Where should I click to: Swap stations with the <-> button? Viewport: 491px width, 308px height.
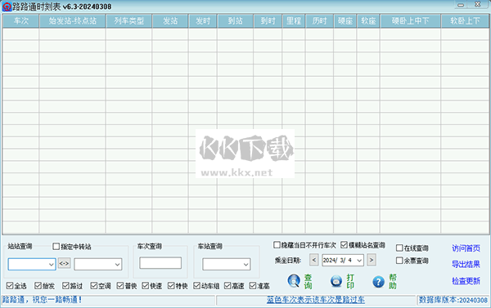[64, 263]
